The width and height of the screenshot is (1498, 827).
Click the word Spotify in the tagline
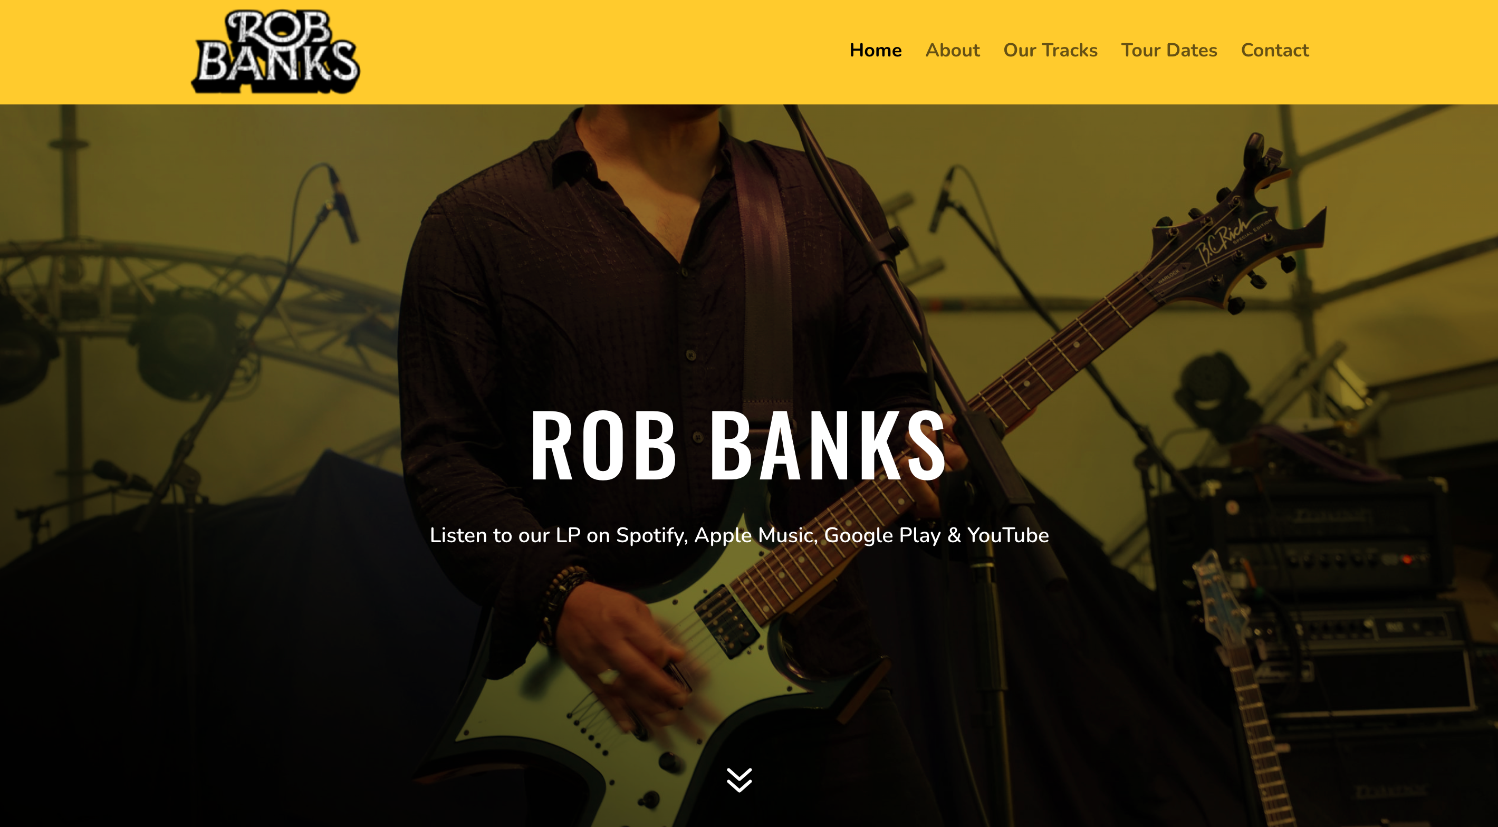(x=651, y=536)
